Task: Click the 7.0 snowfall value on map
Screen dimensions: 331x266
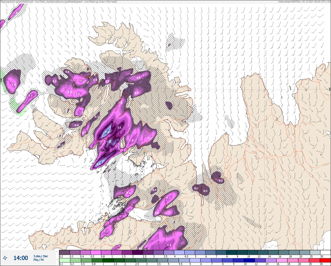Action: tap(107, 132)
